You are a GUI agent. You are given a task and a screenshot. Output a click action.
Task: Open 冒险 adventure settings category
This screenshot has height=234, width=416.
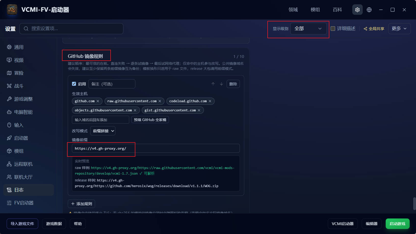29,73
